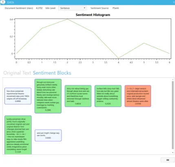Select the green block starting 'though not everyone'
The height and width of the screenshot is (167, 175).
[x=48, y=96]
